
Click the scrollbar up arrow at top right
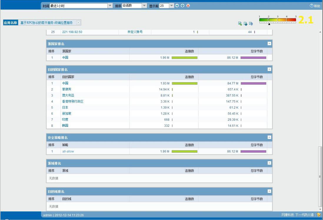(x=320, y=32)
